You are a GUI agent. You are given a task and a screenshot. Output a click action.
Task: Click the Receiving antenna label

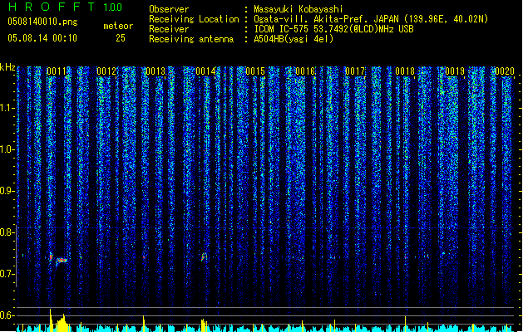click(191, 39)
